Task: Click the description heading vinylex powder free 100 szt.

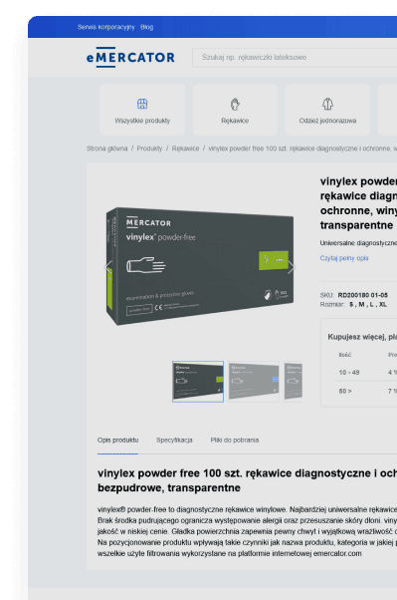Action: coord(247,480)
